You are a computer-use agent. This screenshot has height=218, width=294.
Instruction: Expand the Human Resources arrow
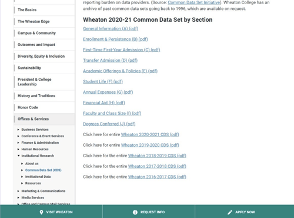click(18, 149)
